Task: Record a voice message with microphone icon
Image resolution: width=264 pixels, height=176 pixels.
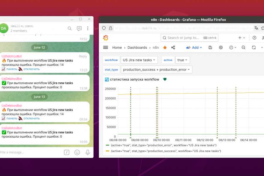Action: tap(87, 153)
